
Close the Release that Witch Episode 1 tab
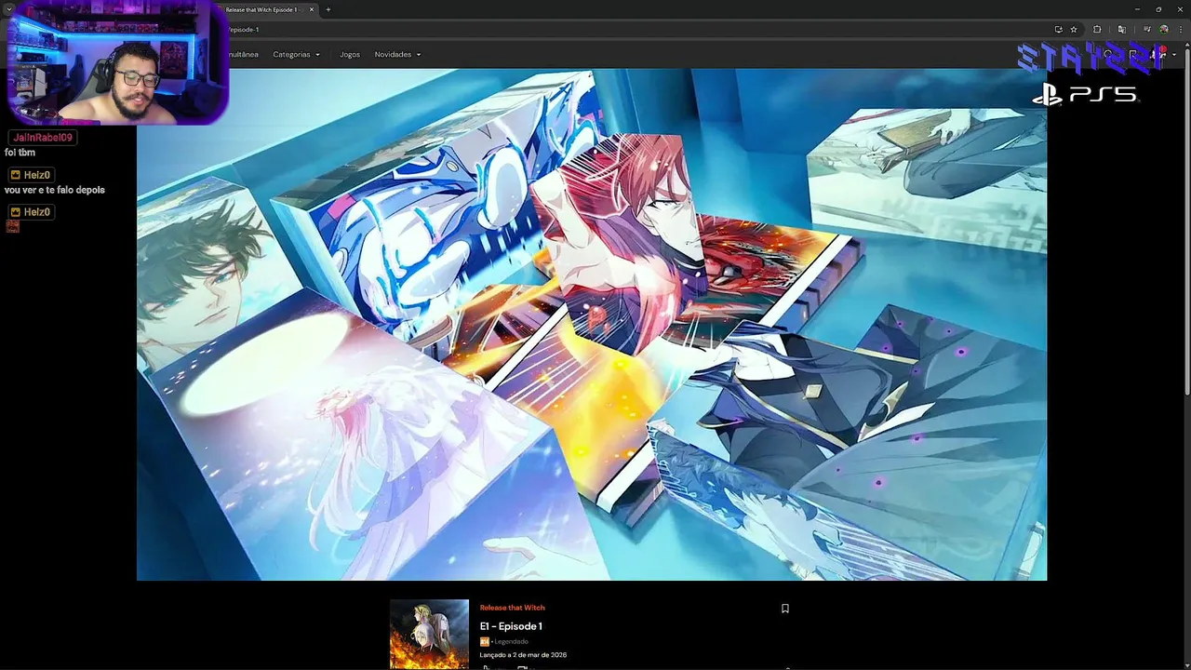point(312,9)
